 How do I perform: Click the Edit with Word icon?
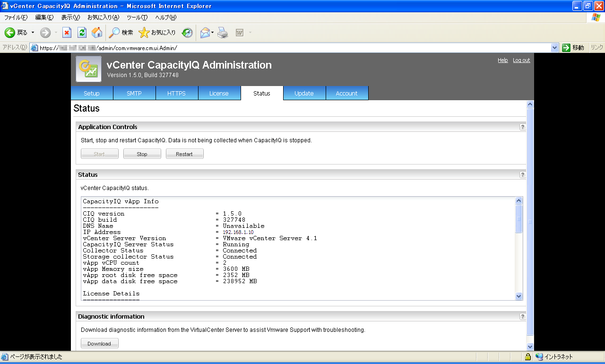click(240, 33)
